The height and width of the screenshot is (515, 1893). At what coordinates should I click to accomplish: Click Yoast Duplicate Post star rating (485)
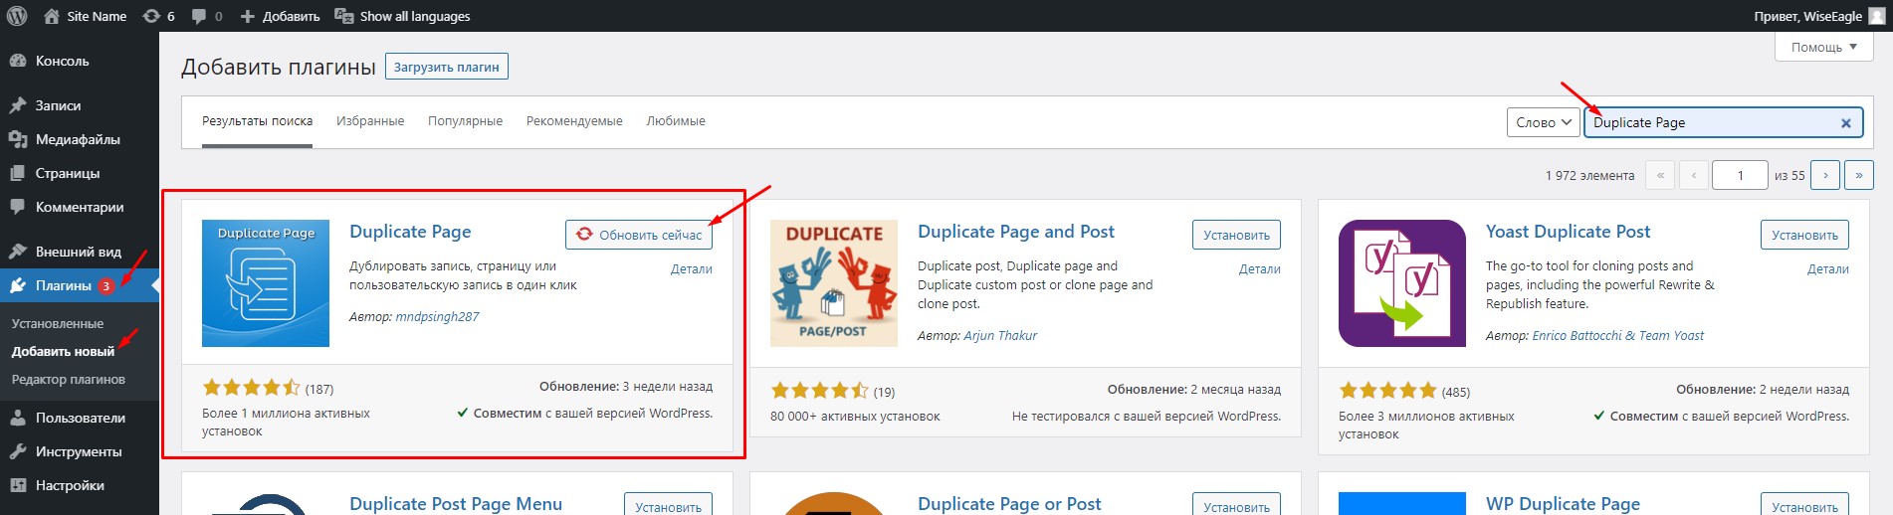click(1387, 391)
